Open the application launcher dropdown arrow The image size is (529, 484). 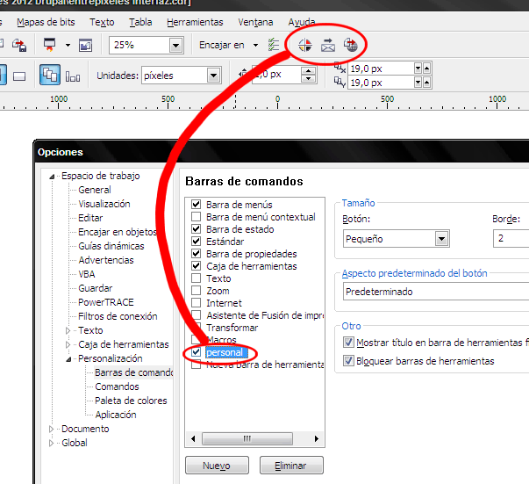[x=68, y=45]
